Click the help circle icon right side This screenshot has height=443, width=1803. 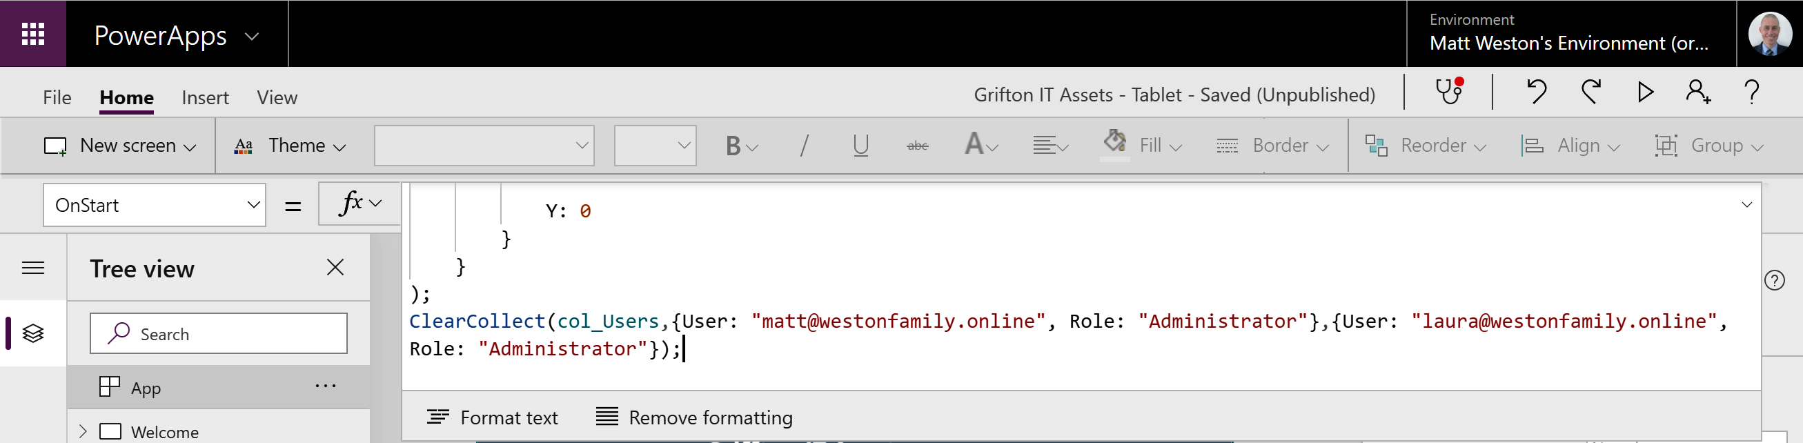[1774, 281]
